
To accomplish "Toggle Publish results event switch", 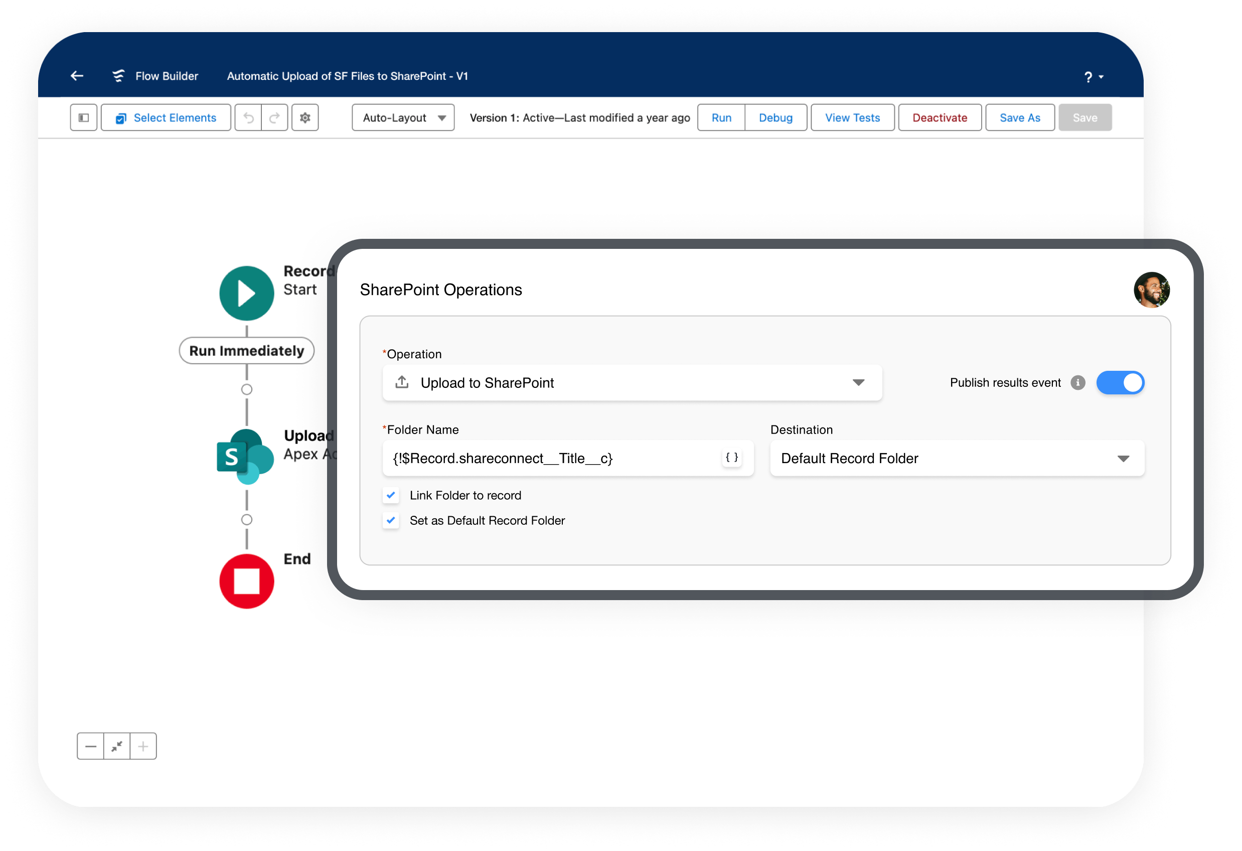I will [1120, 383].
